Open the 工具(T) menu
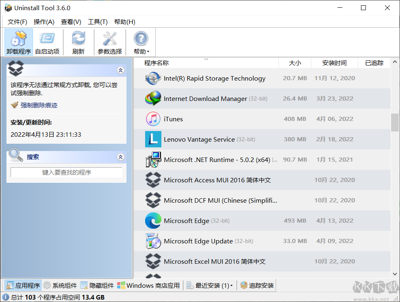The height and width of the screenshot is (302, 400). (98, 22)
